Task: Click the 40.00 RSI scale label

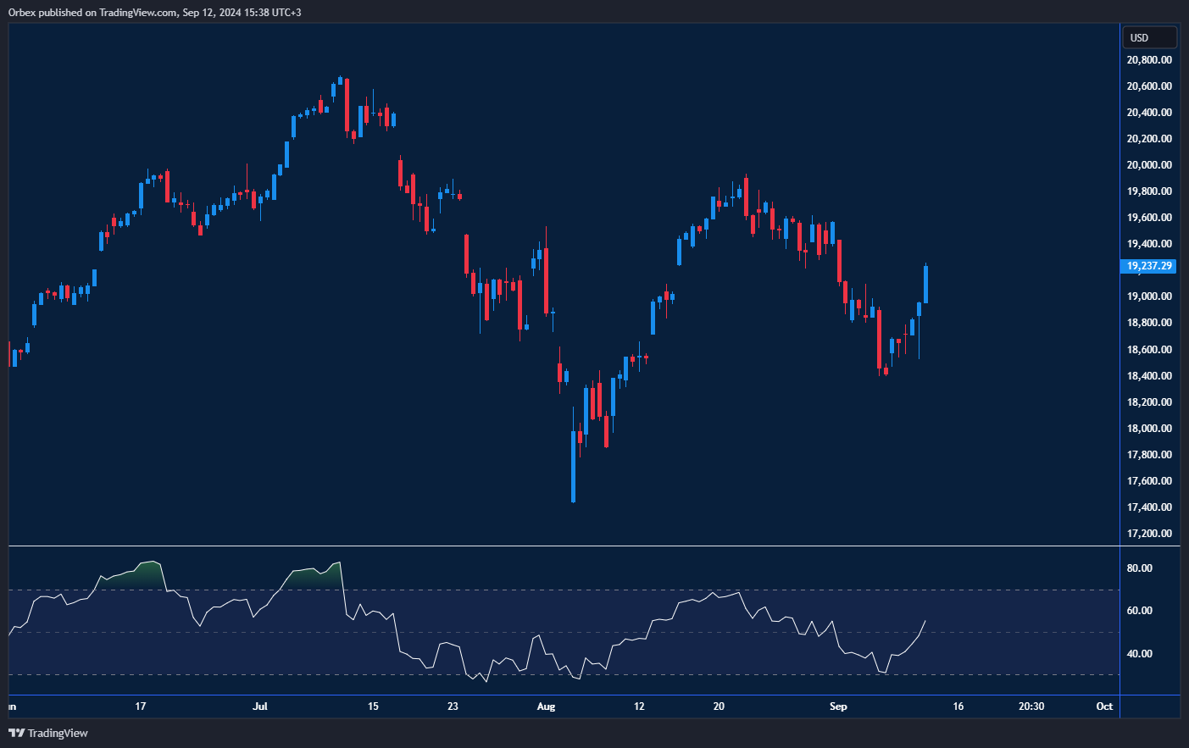Action: point(1139,654)
